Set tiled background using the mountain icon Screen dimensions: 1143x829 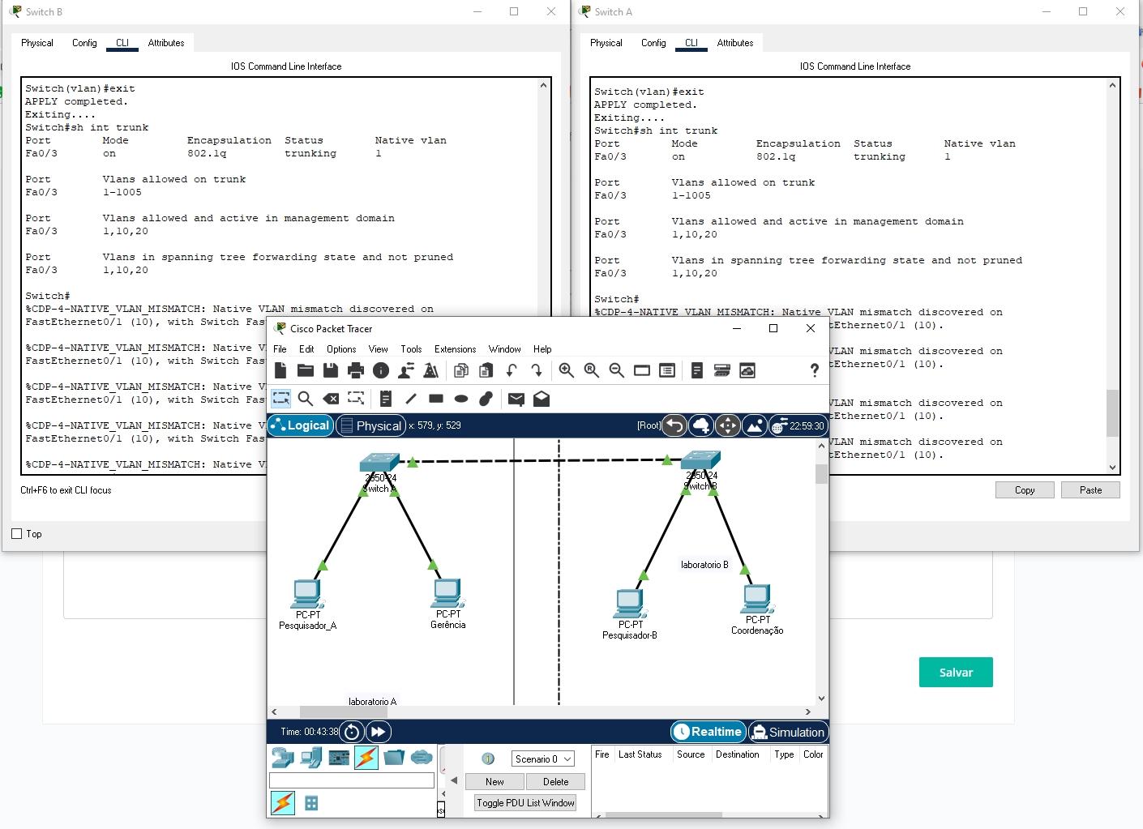click(755, 425)
